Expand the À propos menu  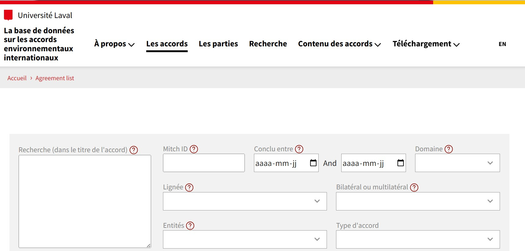114,44
